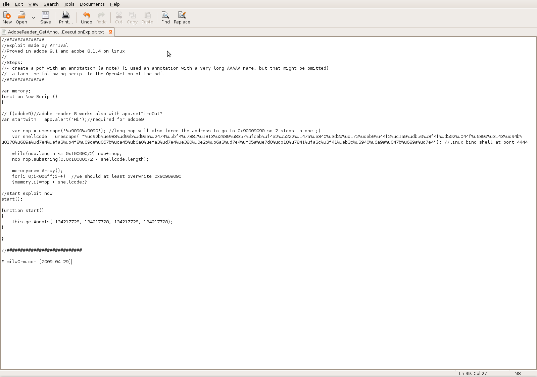Screen dimensions: 537x377
Task: Create a new document with New icon
Action: (7, 18)
